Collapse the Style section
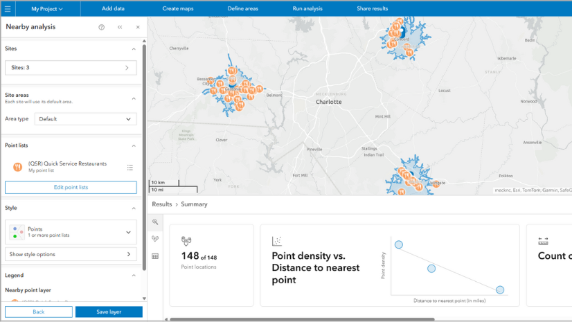Image resolution: width=572 pixels, height=322 pixels. [x=134, y=208]
